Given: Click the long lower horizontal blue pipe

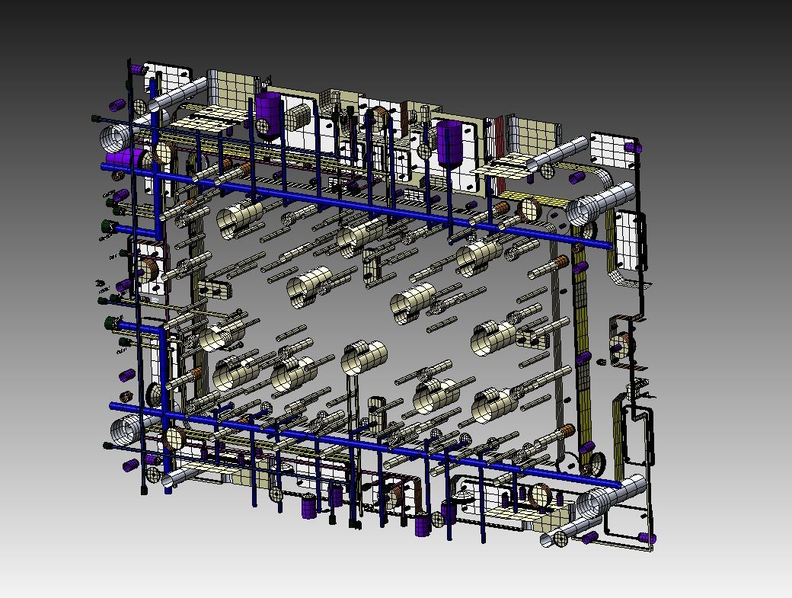Looking at the screenshot, I should [x=366, y=445].
